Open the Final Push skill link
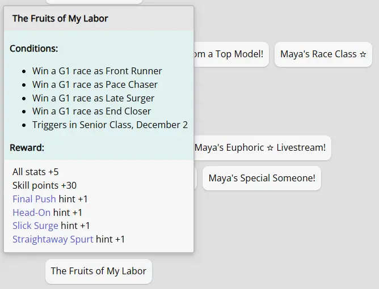This screenshot has height=289, width=379. (x=34, y=199)
